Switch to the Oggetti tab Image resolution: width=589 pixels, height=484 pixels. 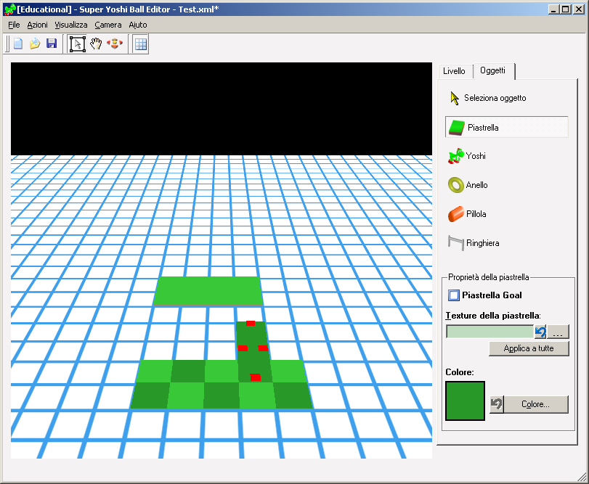493,70
